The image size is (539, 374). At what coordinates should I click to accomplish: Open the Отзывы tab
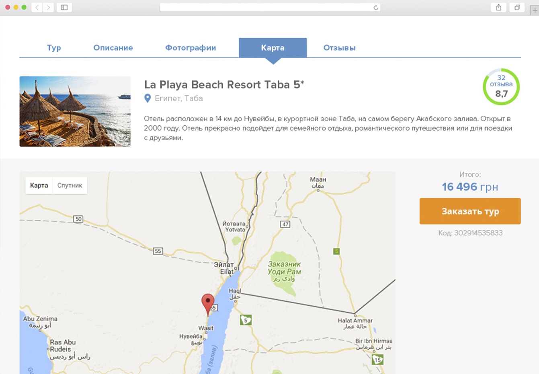tap(339, 48)
